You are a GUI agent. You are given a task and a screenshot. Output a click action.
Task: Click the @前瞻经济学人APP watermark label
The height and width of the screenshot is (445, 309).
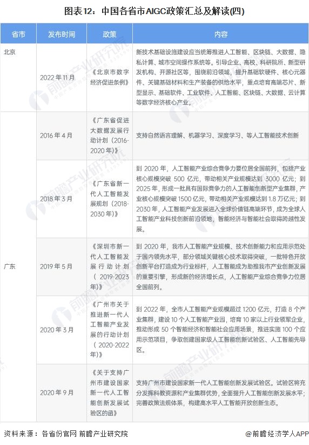[277, 434]
